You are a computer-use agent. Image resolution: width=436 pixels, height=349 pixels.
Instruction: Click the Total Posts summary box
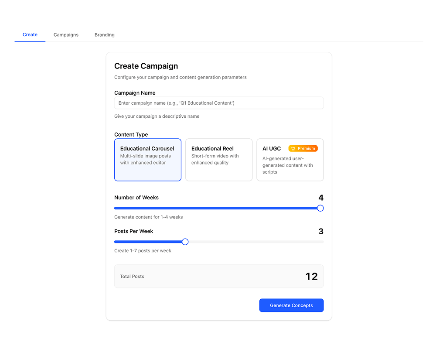218,276
